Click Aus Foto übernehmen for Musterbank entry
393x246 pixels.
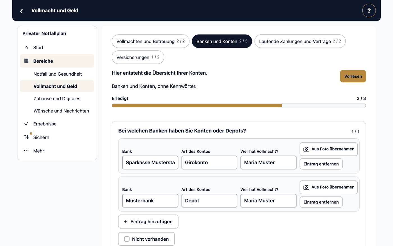(329, 187)
